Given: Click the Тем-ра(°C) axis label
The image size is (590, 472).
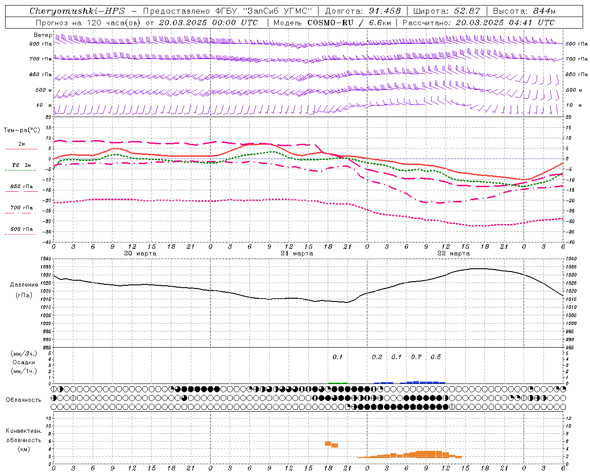Looking at the screenshot, I should tap(22, 130).
